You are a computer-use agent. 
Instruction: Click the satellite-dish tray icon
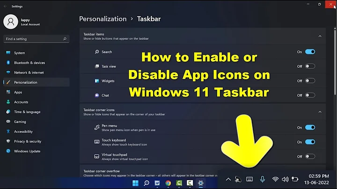(238, 179)
